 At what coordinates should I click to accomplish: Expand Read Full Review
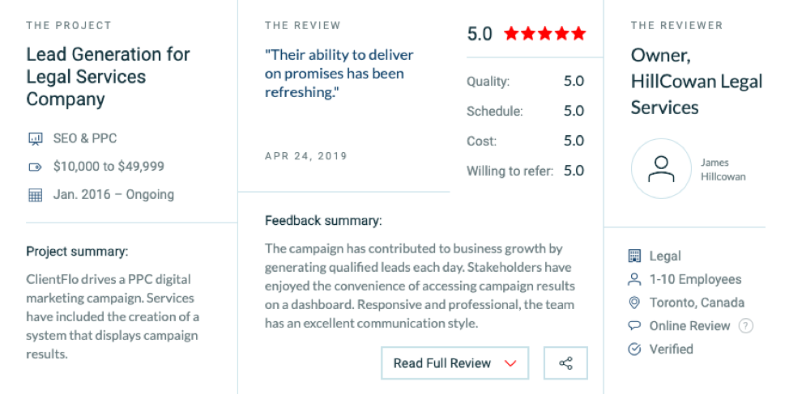point(455,362)
